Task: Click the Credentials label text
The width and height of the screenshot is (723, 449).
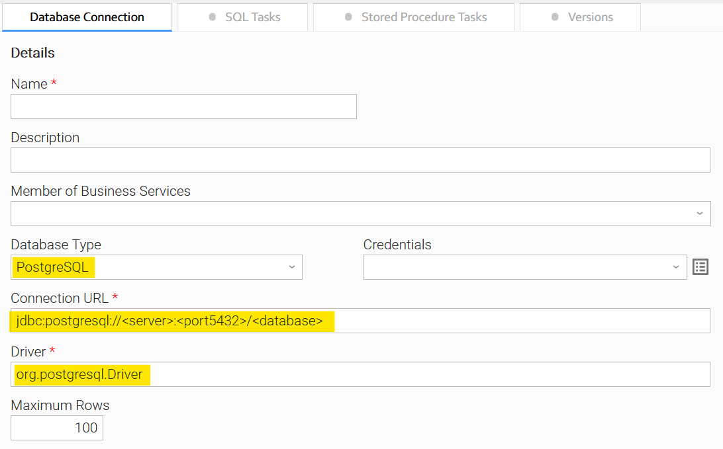Action: 397,245
